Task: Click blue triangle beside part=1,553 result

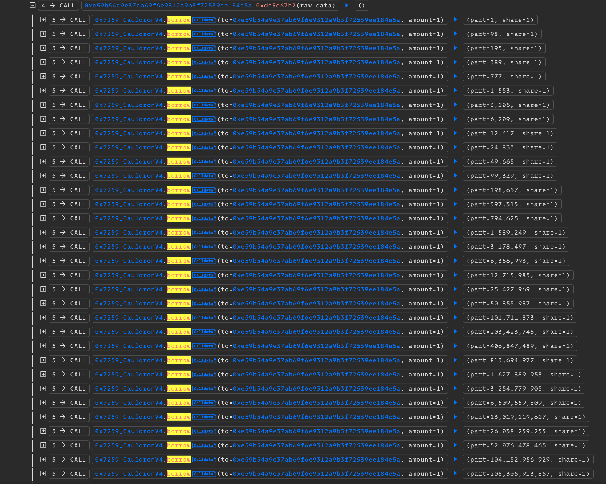Action: [x=455, y=90]
